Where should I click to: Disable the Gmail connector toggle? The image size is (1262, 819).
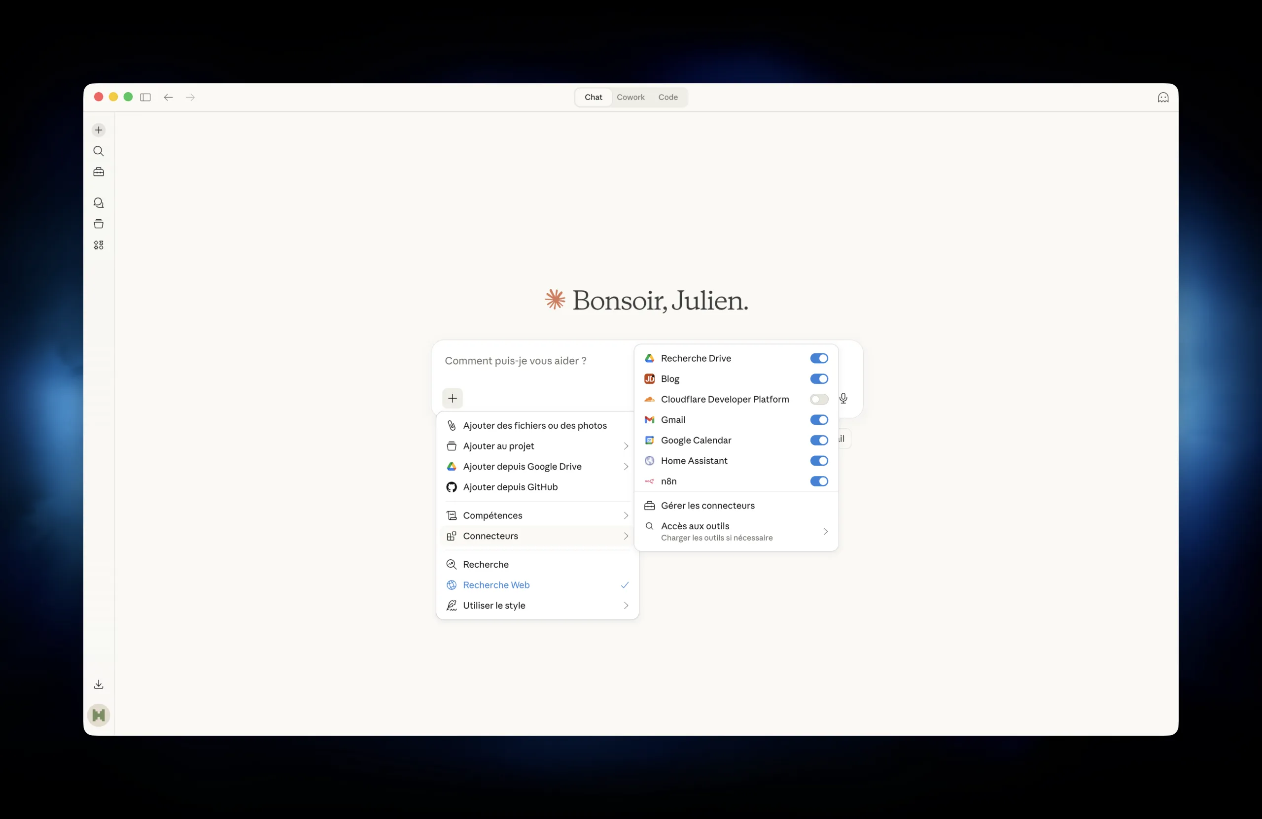point(819,420)
